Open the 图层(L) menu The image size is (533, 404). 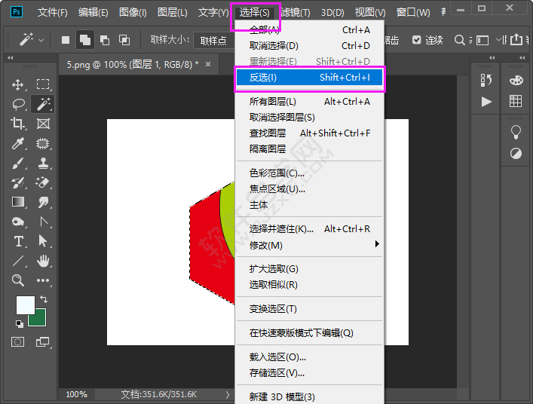coord(173,13)
